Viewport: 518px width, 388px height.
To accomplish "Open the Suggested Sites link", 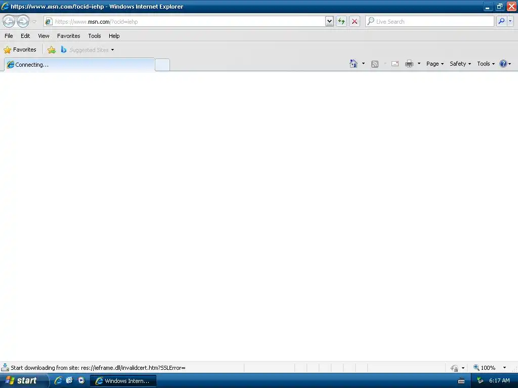I will point(85,50).
